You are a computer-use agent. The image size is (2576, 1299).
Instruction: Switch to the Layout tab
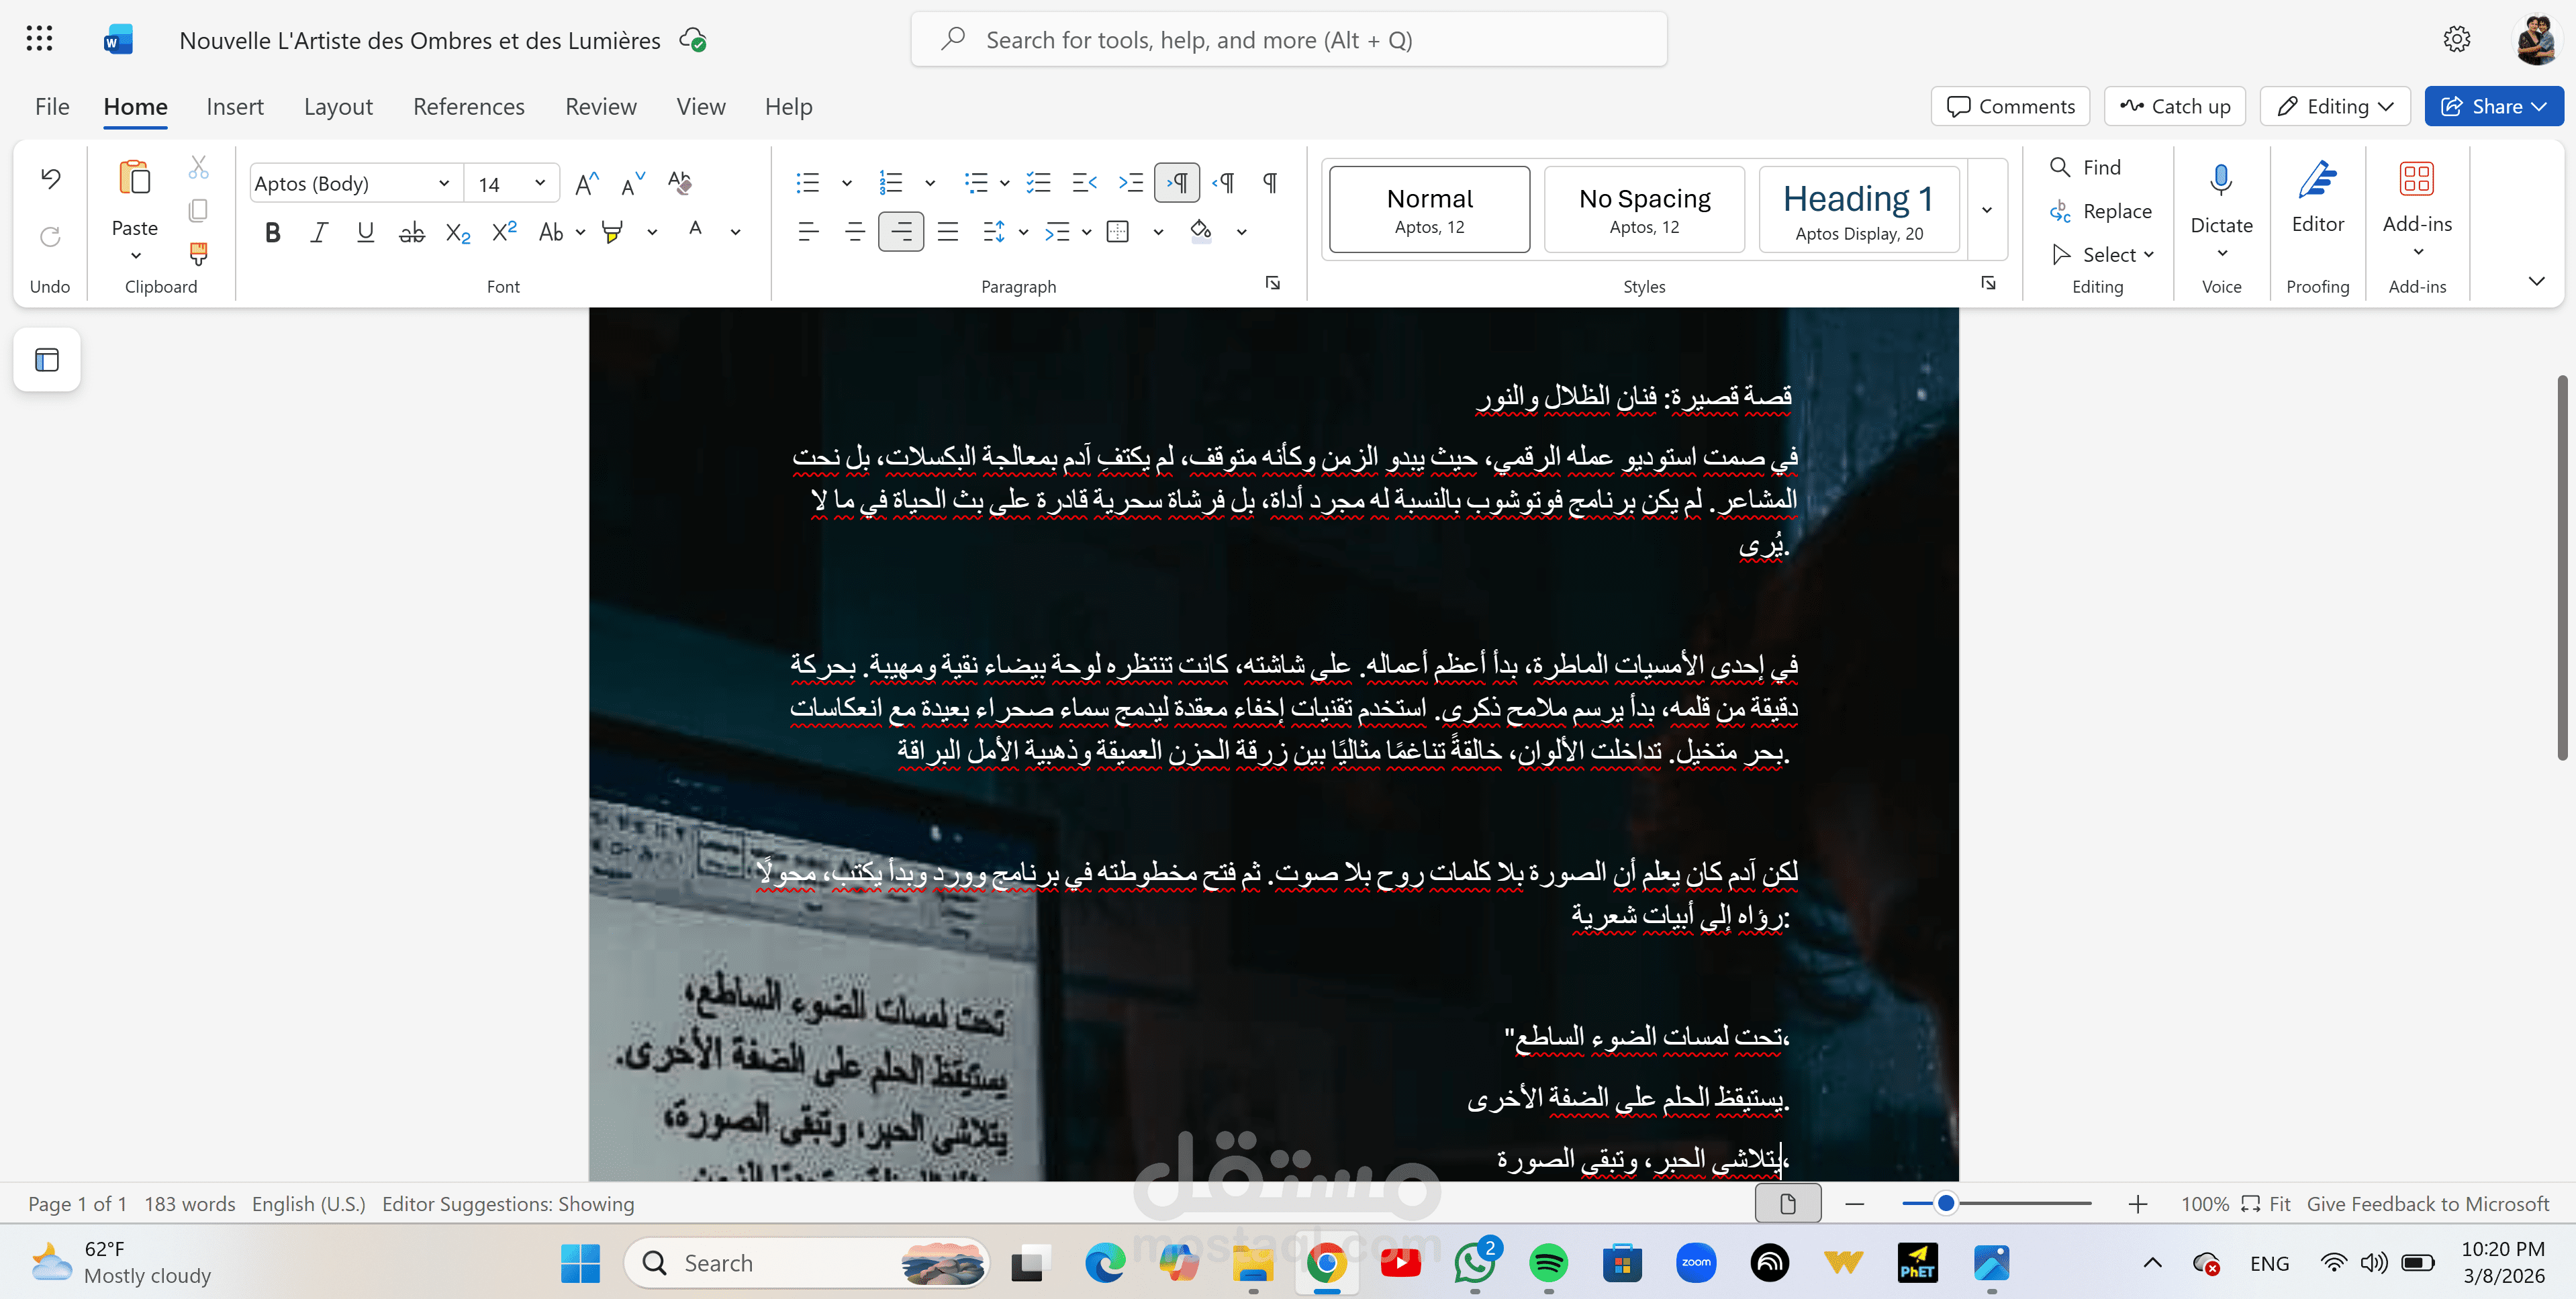(x=338, y=106)
